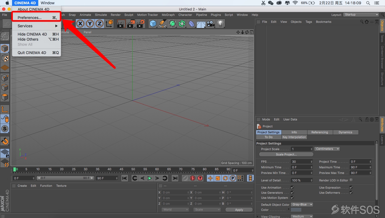Click Enable Axis L-shaped icon
The width and height of the screenshot is (385, 218).
pos(5,109)
